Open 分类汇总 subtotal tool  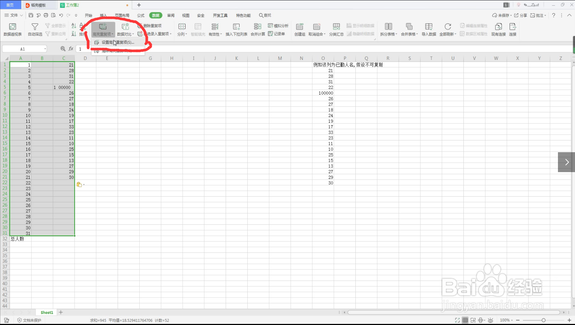point(336,30)
